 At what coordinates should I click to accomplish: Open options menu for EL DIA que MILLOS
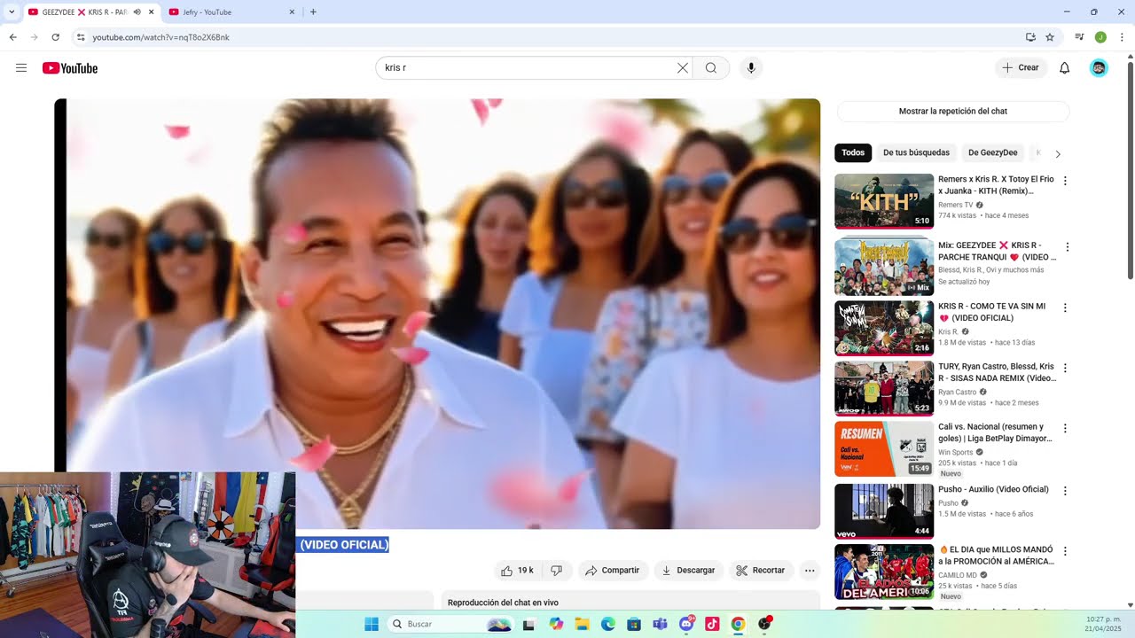click(1065, 551)
